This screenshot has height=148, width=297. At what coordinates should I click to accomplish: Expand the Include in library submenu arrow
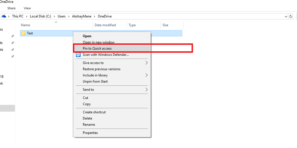[147, 75]
